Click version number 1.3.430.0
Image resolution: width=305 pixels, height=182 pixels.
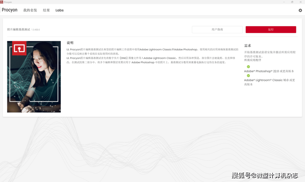pyautogui.click(x=36, y=30)
